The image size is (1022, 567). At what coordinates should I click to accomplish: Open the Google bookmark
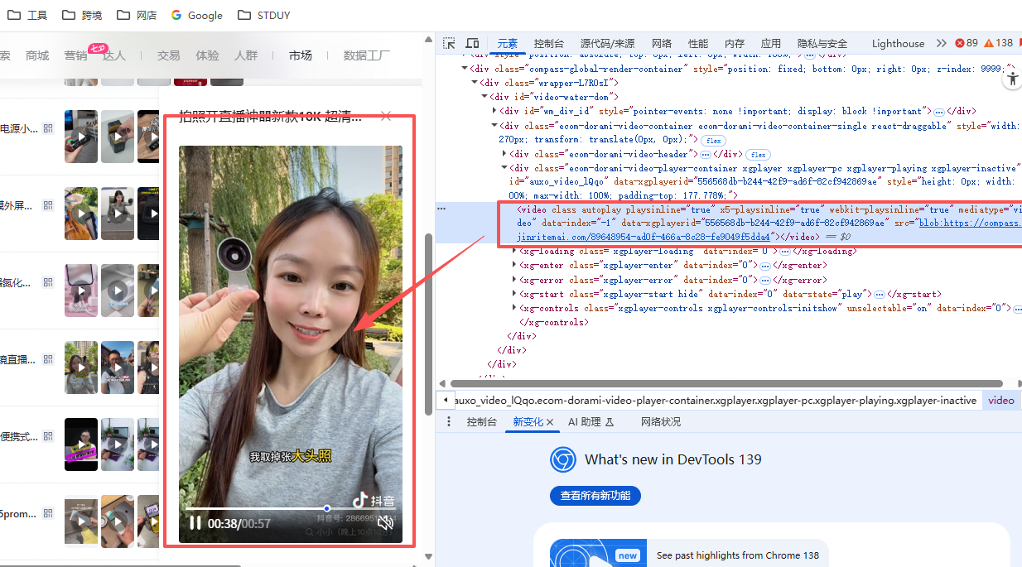pyautogui.click(x=196, y=15)
